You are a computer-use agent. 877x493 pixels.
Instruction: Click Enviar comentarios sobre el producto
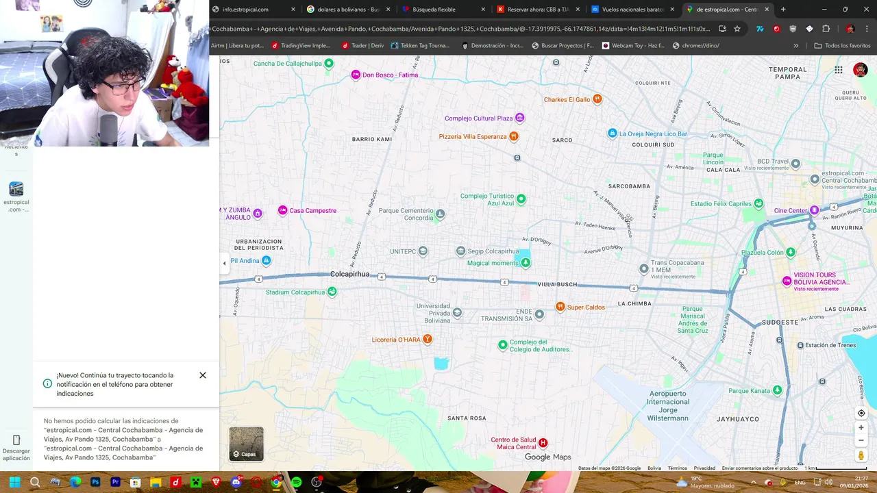click(x=760, y=468)
